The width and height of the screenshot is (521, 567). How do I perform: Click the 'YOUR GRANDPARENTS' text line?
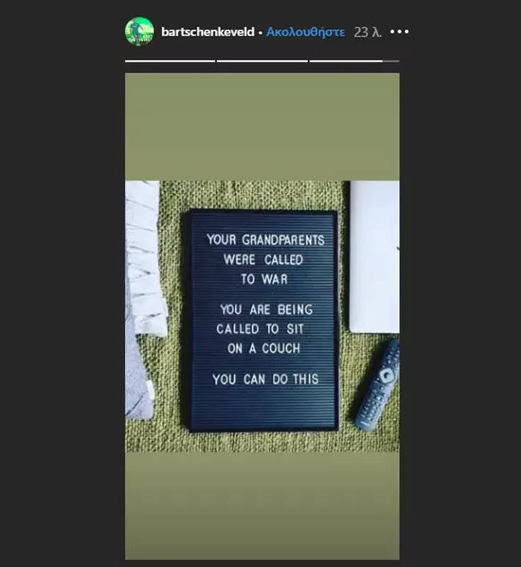pos(265,240)
